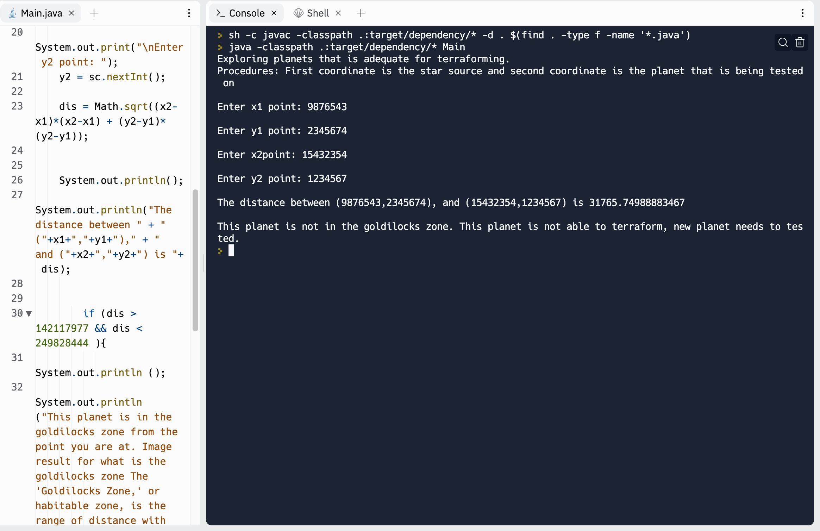Screen dimensions: 820x531
Task: Click the console prompt icon on Console tab
Action: (x=220, y=13)
